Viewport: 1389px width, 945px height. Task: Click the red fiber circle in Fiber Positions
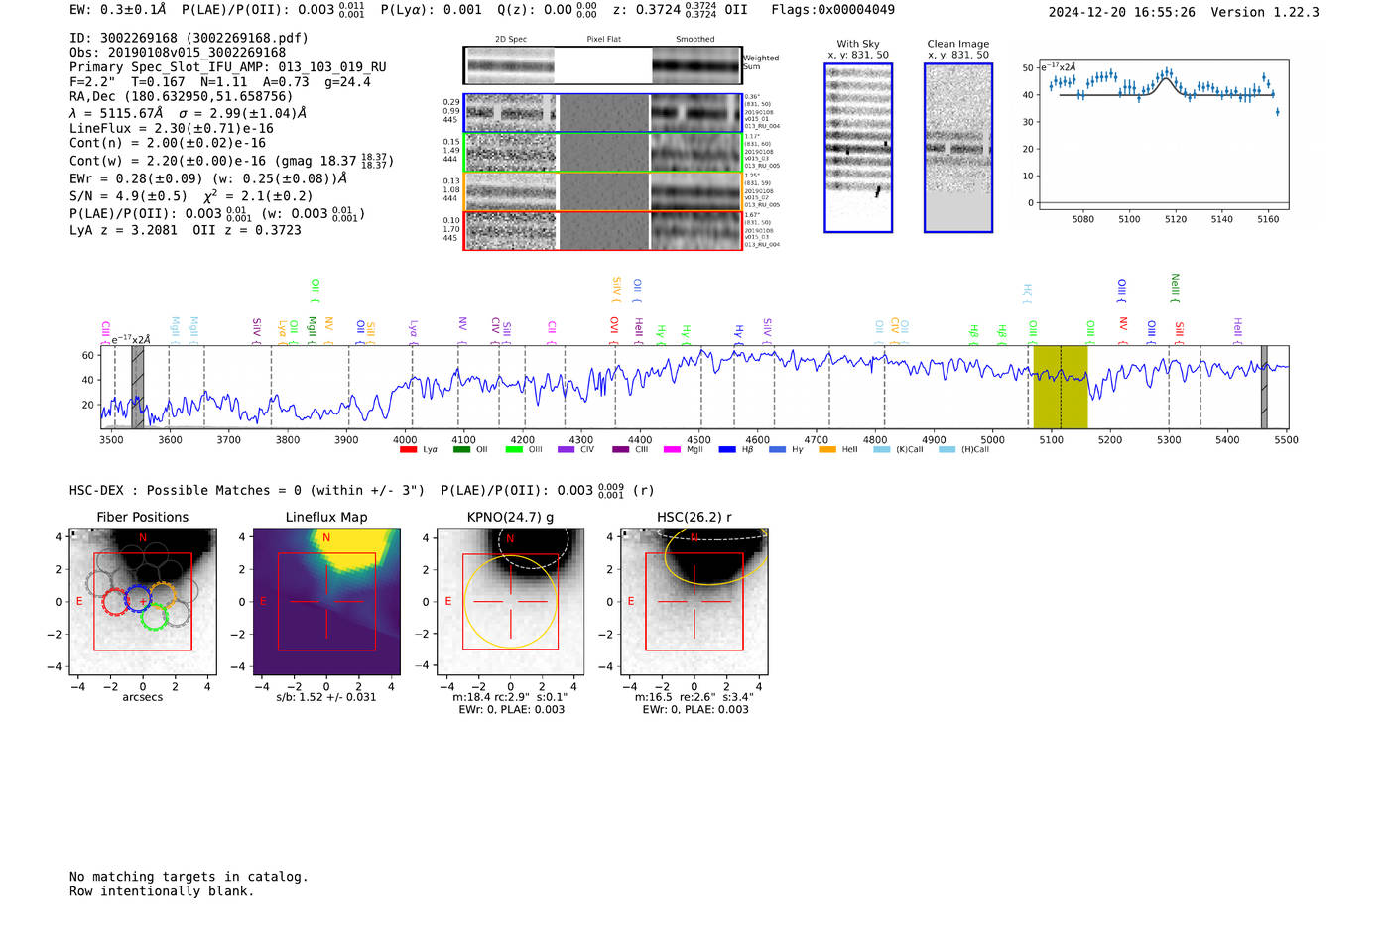click(x=115, y=601)
